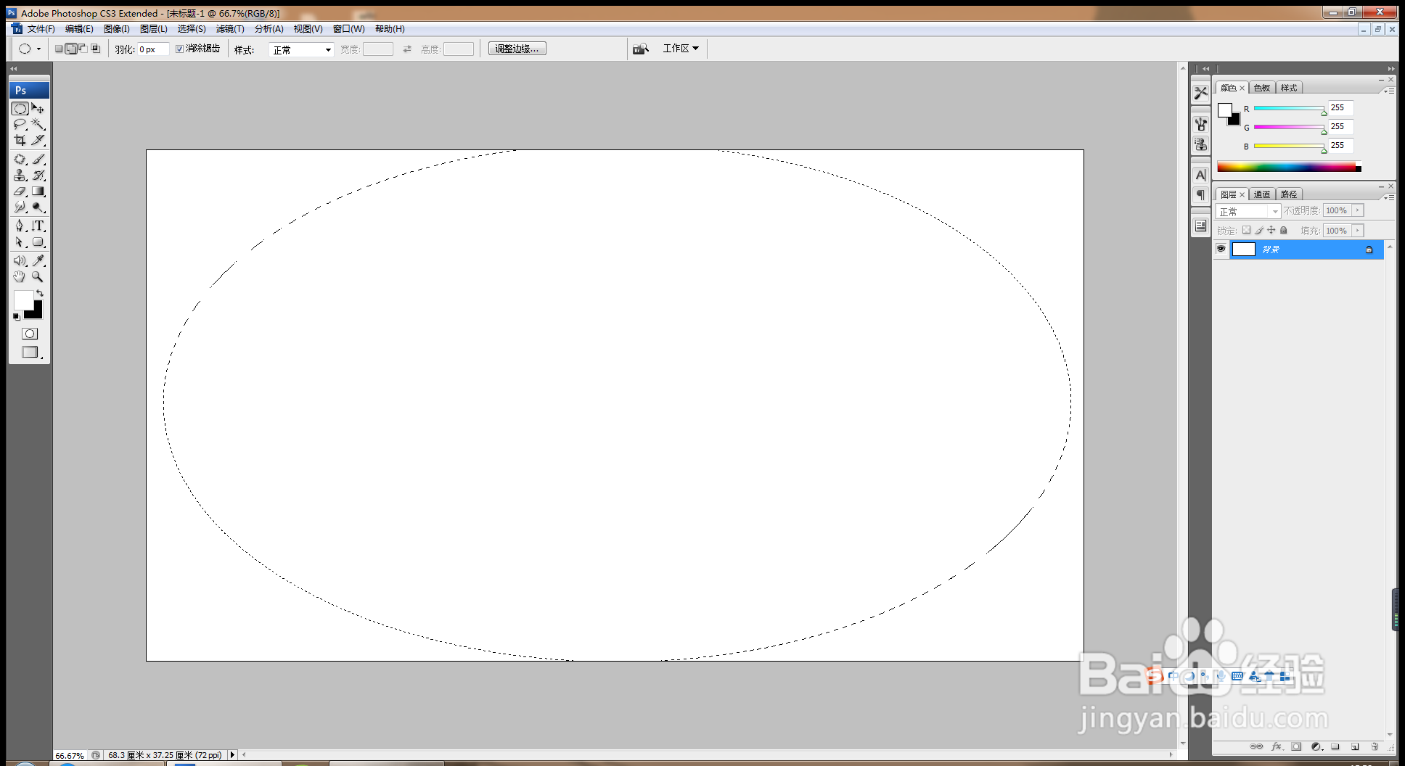Open the Tool Presets collapsed panel icon
1405x766 pixels.
(1200, 93)
